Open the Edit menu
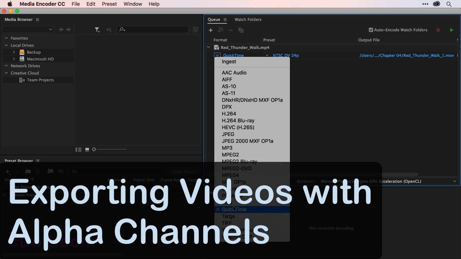Image resolution: width=461 pixels, height=259 pixels. point(91,4)
